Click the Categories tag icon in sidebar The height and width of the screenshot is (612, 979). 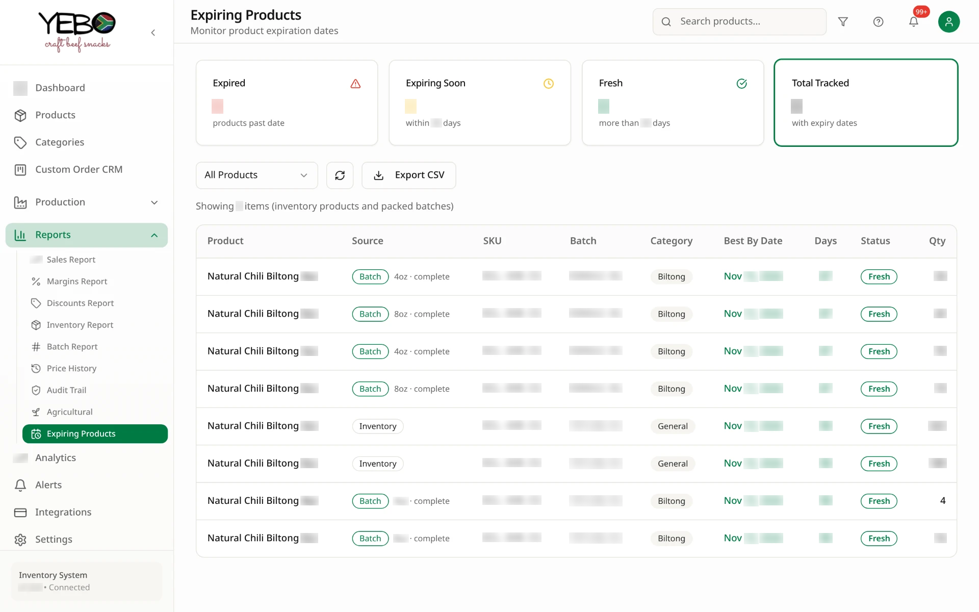coord(20,142)
